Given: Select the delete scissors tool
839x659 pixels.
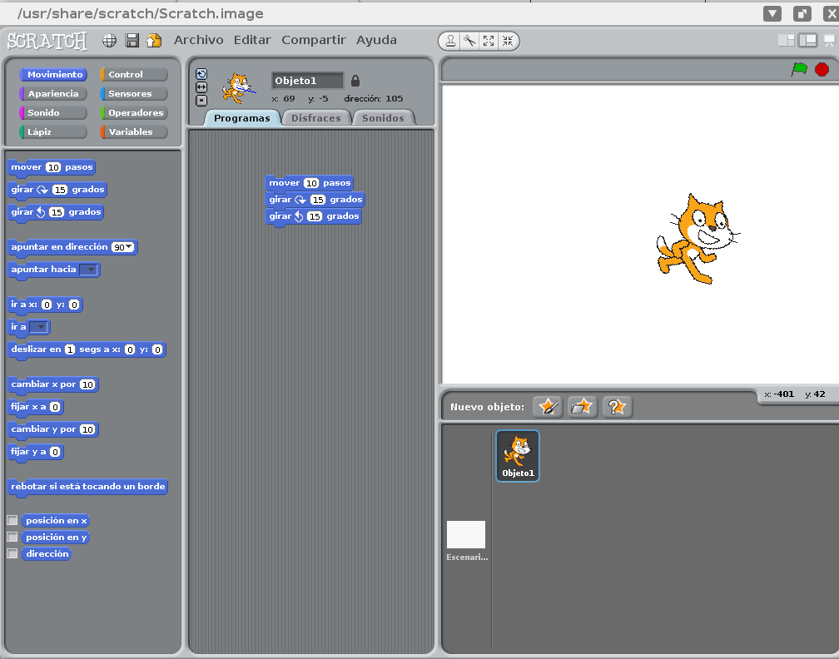Looking at the screenshot, I should [469, 42].
